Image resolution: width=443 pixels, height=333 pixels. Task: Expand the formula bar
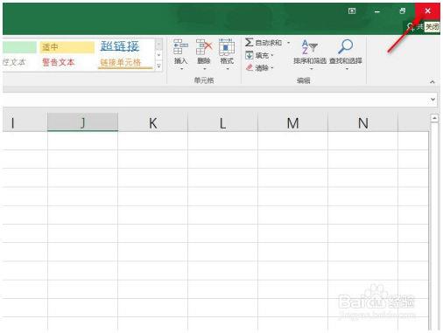pos(432,100)
